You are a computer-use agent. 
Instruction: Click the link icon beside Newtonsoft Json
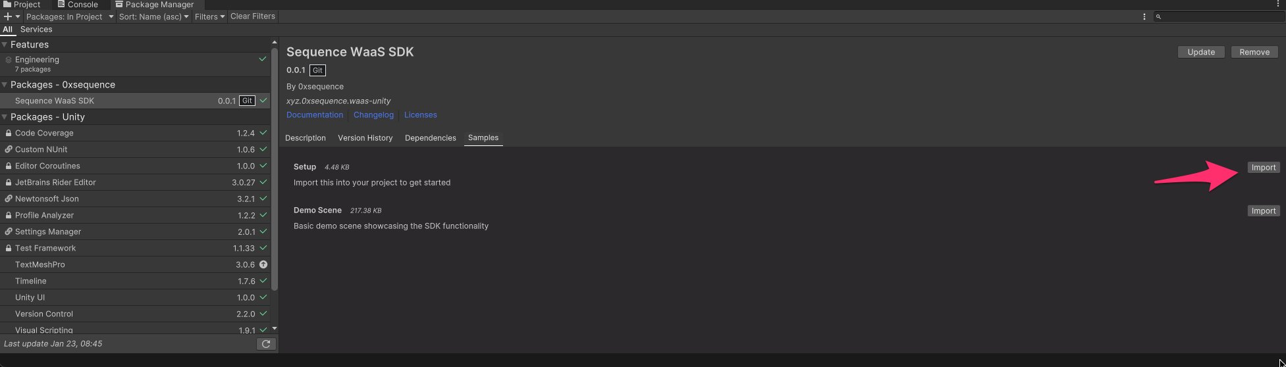click(x=9, y=199)
